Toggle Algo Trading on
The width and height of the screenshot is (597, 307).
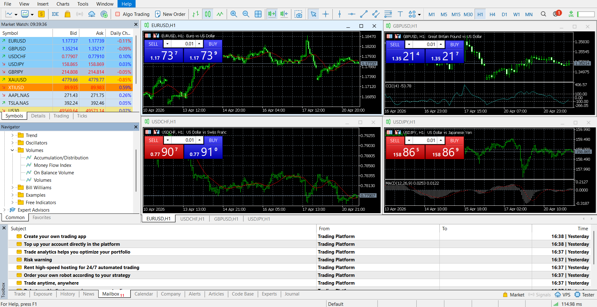point(132,14)
